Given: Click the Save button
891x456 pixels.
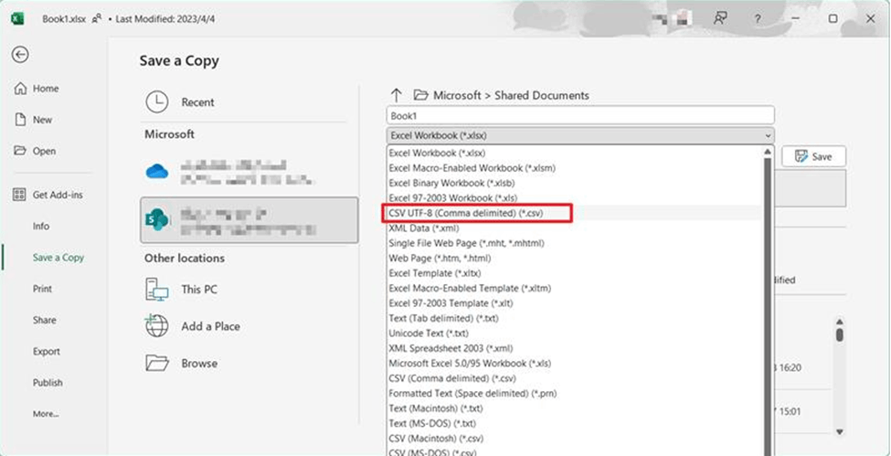Looking at the screenshot, I should 813,156.
